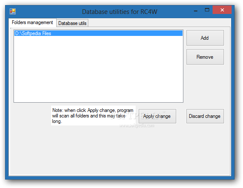
Task: Switch to the Folders management tab
Action: (33, 23)
